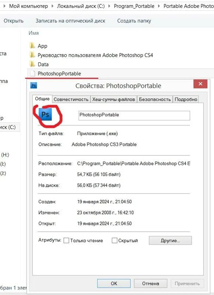The image size is (214, 295).
Task: Click the PhotoshopPortable file icon in the list
Action: pos(32,73)
